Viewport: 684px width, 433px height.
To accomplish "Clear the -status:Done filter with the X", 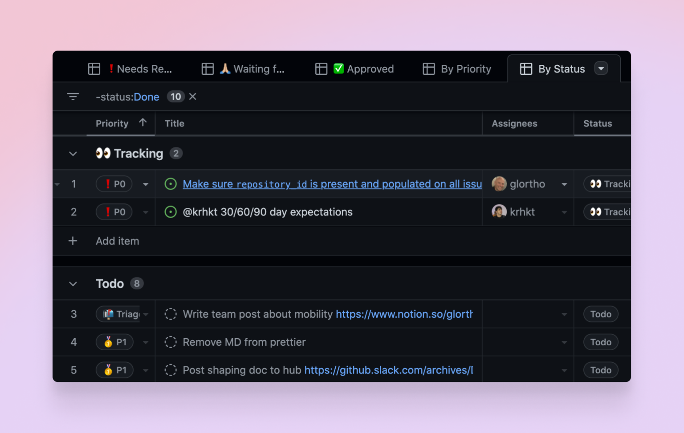I will (x=192, y=97).
